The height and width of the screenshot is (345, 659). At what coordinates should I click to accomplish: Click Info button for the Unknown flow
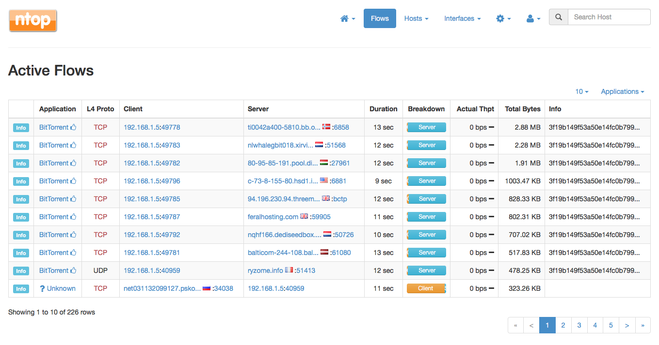[x=21, y=289]
